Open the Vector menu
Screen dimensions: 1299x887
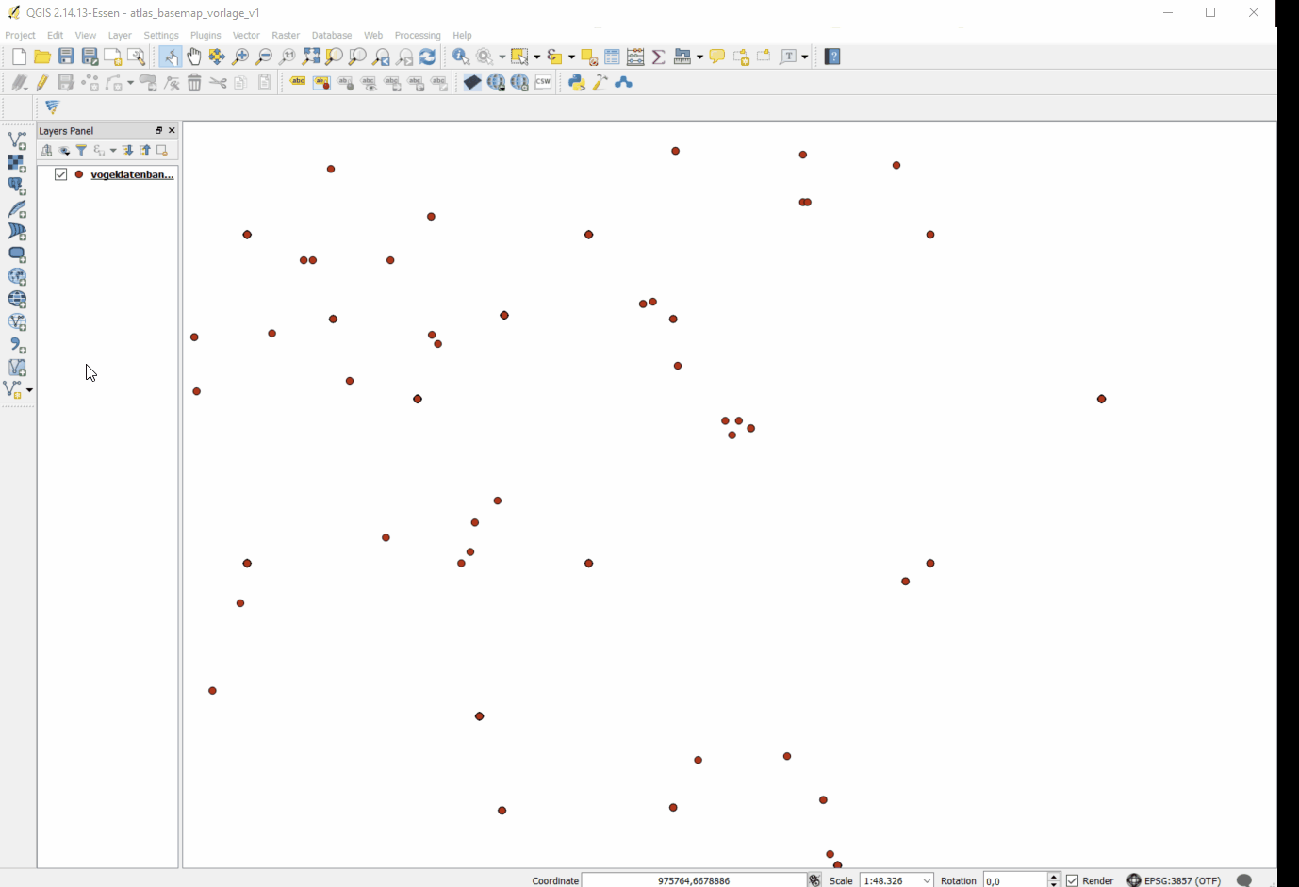point(246,35)
